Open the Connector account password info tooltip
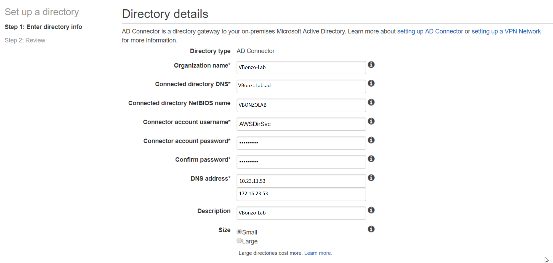Viewport: 553px width, 263px height. point(371,140)
